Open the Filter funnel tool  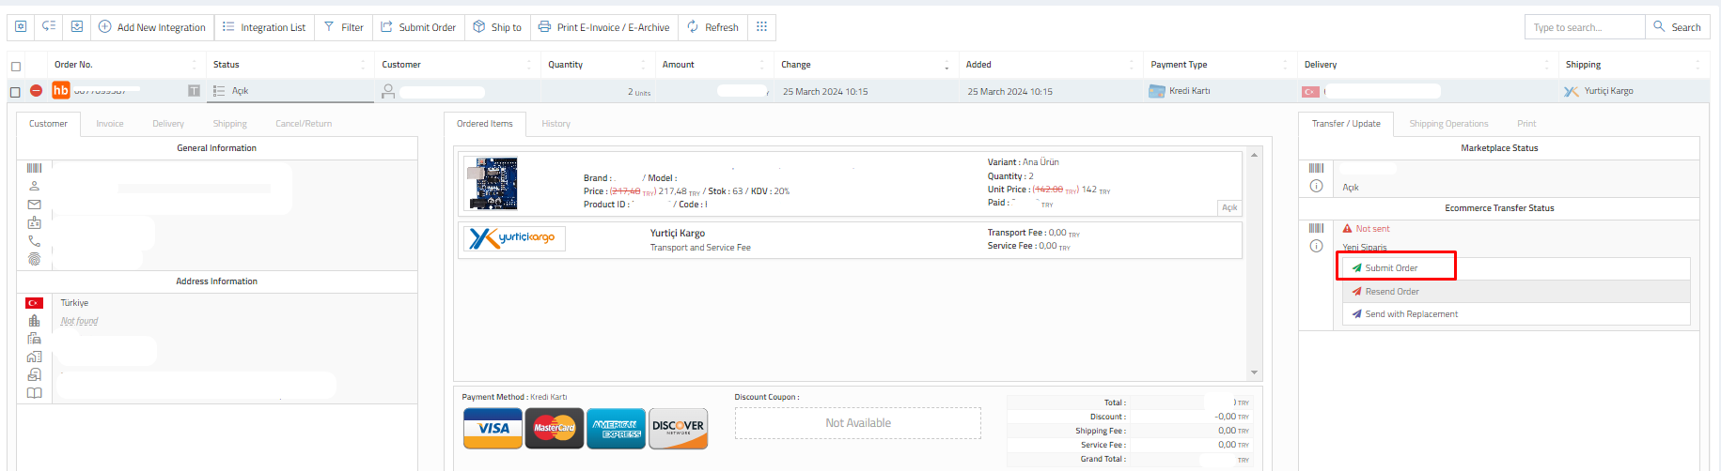[343, 27]
